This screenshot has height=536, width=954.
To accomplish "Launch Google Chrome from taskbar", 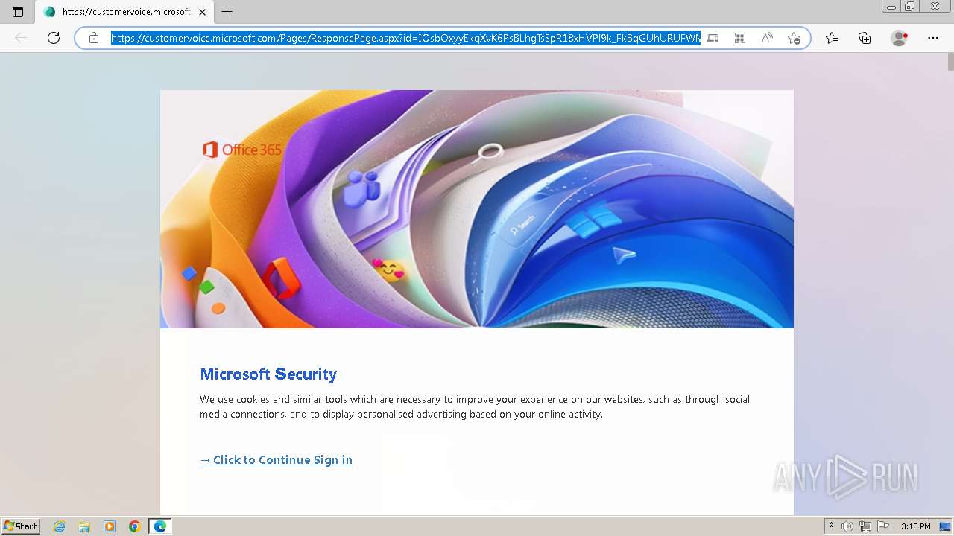I will click(134, 526).
